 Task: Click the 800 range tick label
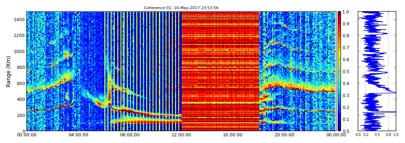pos(21,67)
